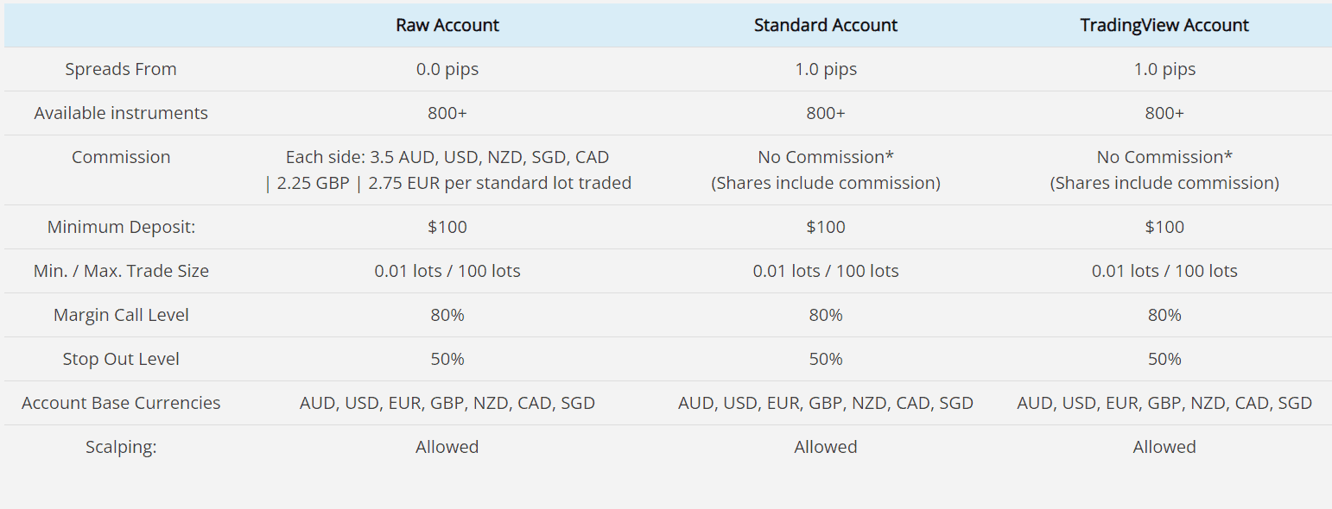Select Raw Account commission details text

pyautogui.click(x=447, y=170)
